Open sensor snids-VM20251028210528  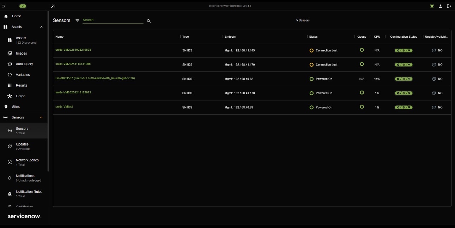(x=73, y=50)
